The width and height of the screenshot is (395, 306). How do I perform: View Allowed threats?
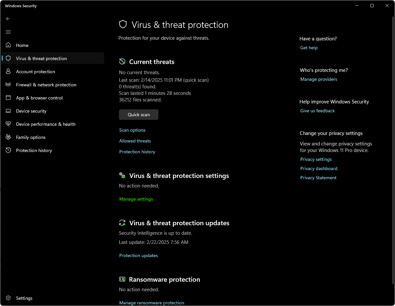[135, 141]
